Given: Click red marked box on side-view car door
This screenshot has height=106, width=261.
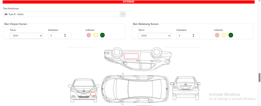Looking at the screenshot, I should (131, 56).
